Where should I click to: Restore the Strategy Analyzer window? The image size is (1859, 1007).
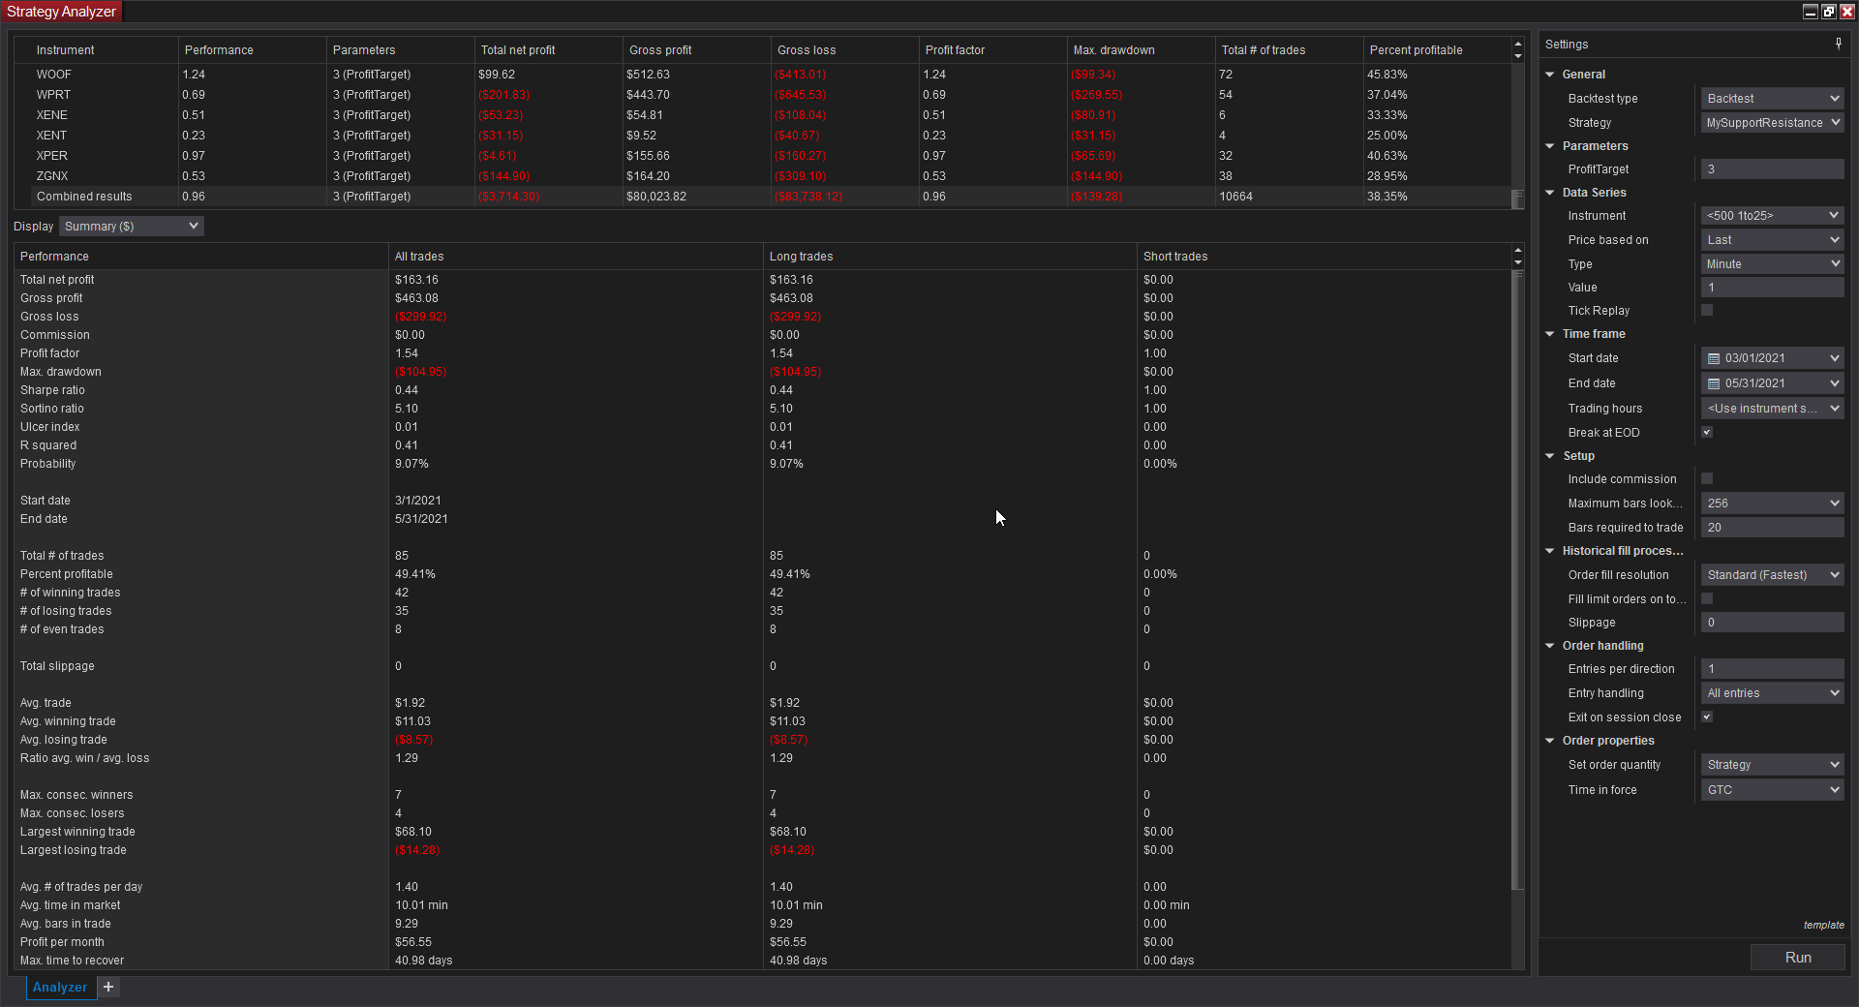[x=1829, y=12]
